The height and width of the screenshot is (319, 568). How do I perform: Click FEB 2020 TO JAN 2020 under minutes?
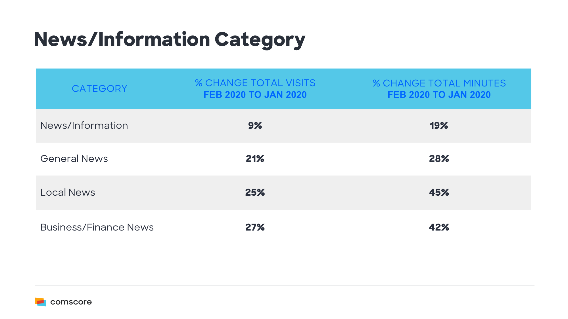(x=439, y=95)
